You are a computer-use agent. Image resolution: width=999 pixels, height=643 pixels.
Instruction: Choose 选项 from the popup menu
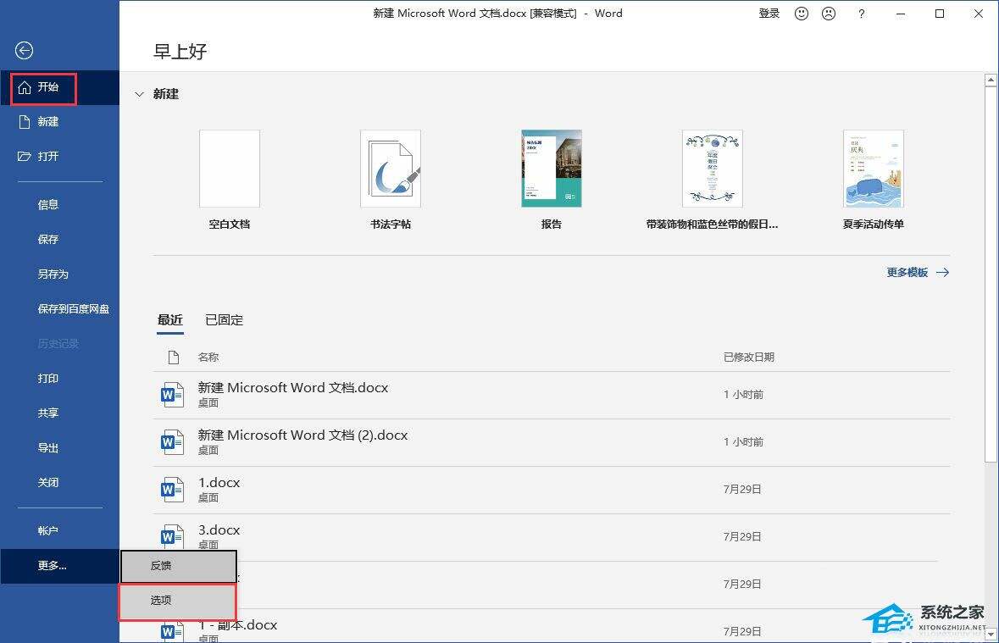click(178, 601)
